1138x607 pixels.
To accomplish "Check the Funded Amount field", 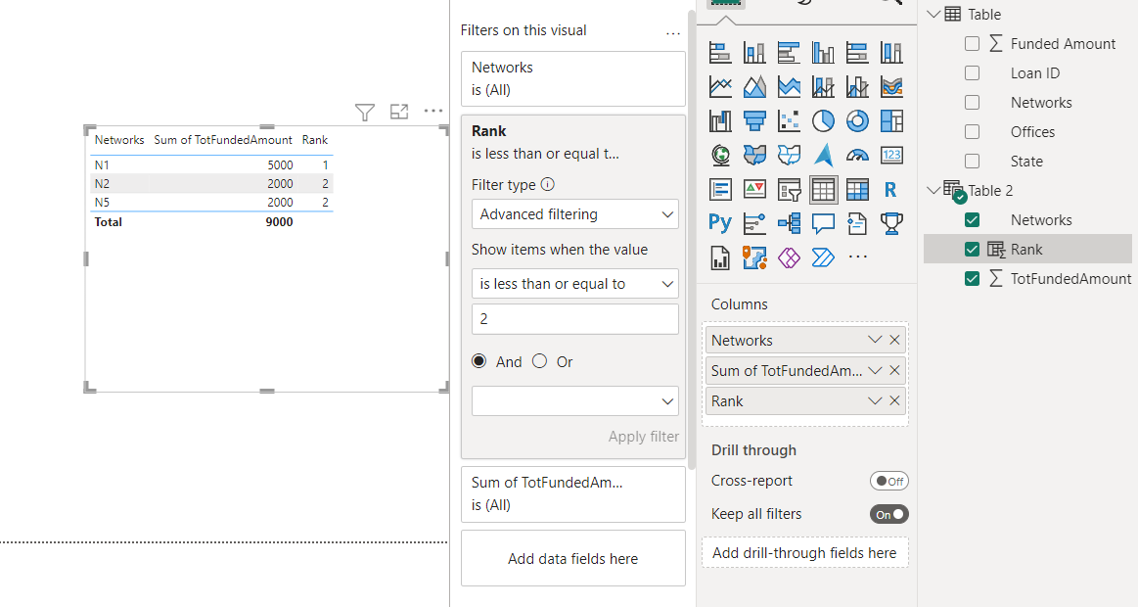I will pos(973,43).
